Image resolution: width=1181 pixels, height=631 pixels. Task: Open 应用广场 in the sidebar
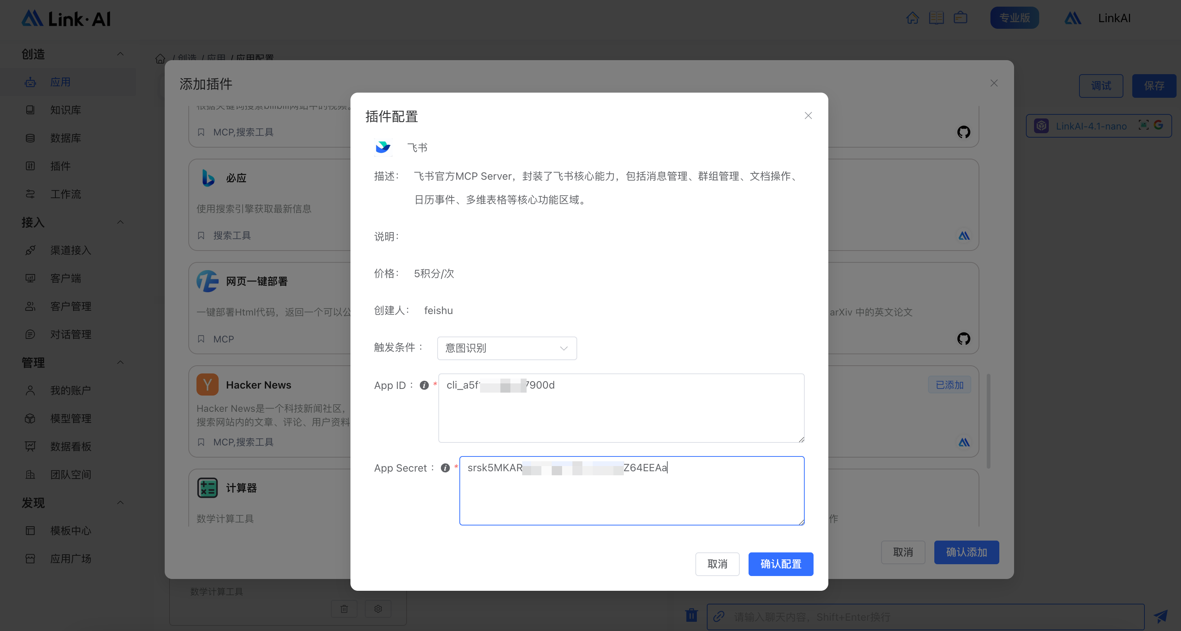[x=68, y=559]
